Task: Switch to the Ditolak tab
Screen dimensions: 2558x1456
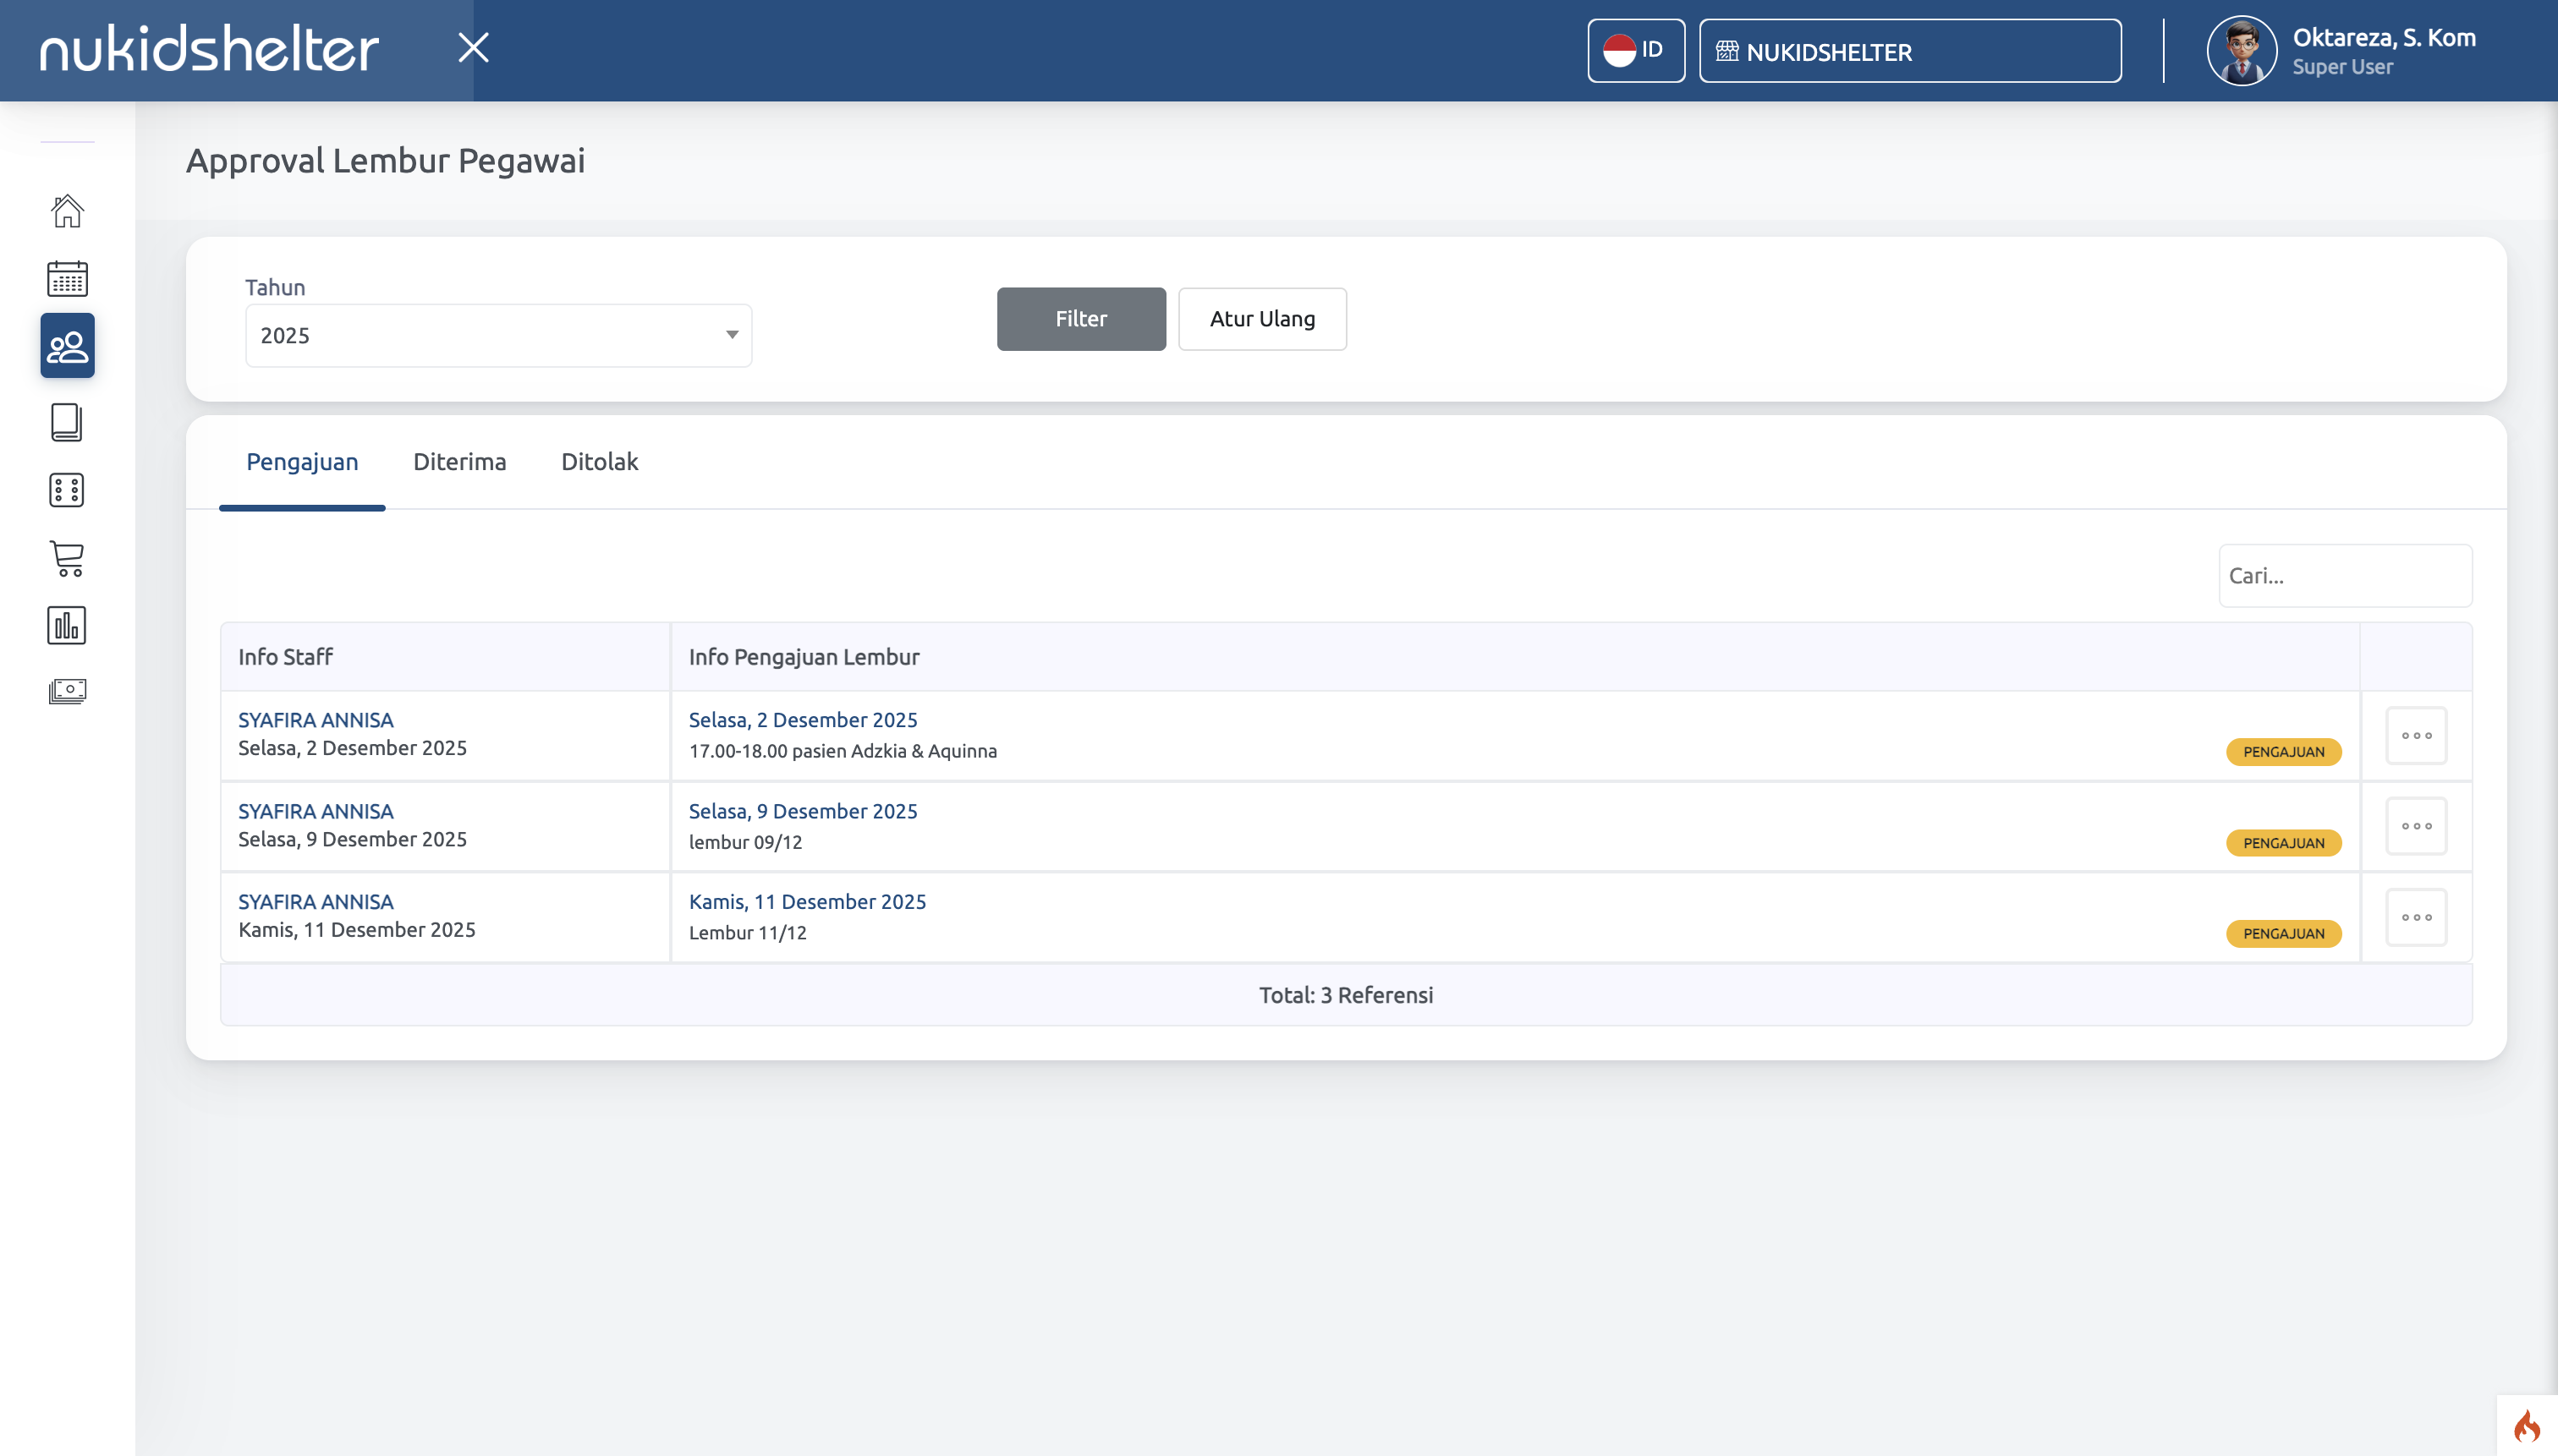Action: click(599, 462)
